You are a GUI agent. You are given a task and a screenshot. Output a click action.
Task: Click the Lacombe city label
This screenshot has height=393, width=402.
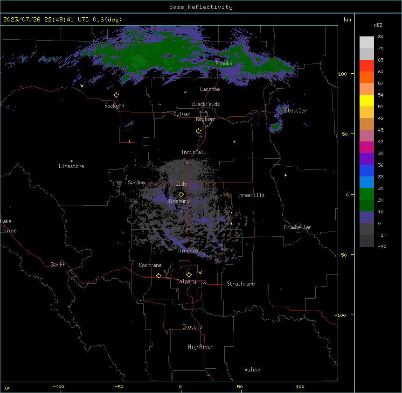pyautogui.click(x=210, y=89)
